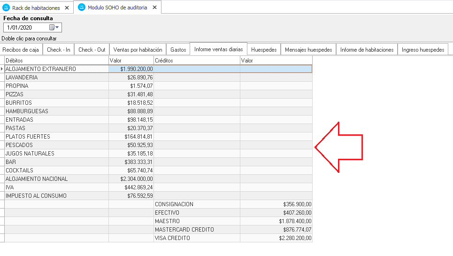Viewport: 453px width, 256px height.
Task: Select the Ingreso huespedes tab
Action: tap(422, 49)
